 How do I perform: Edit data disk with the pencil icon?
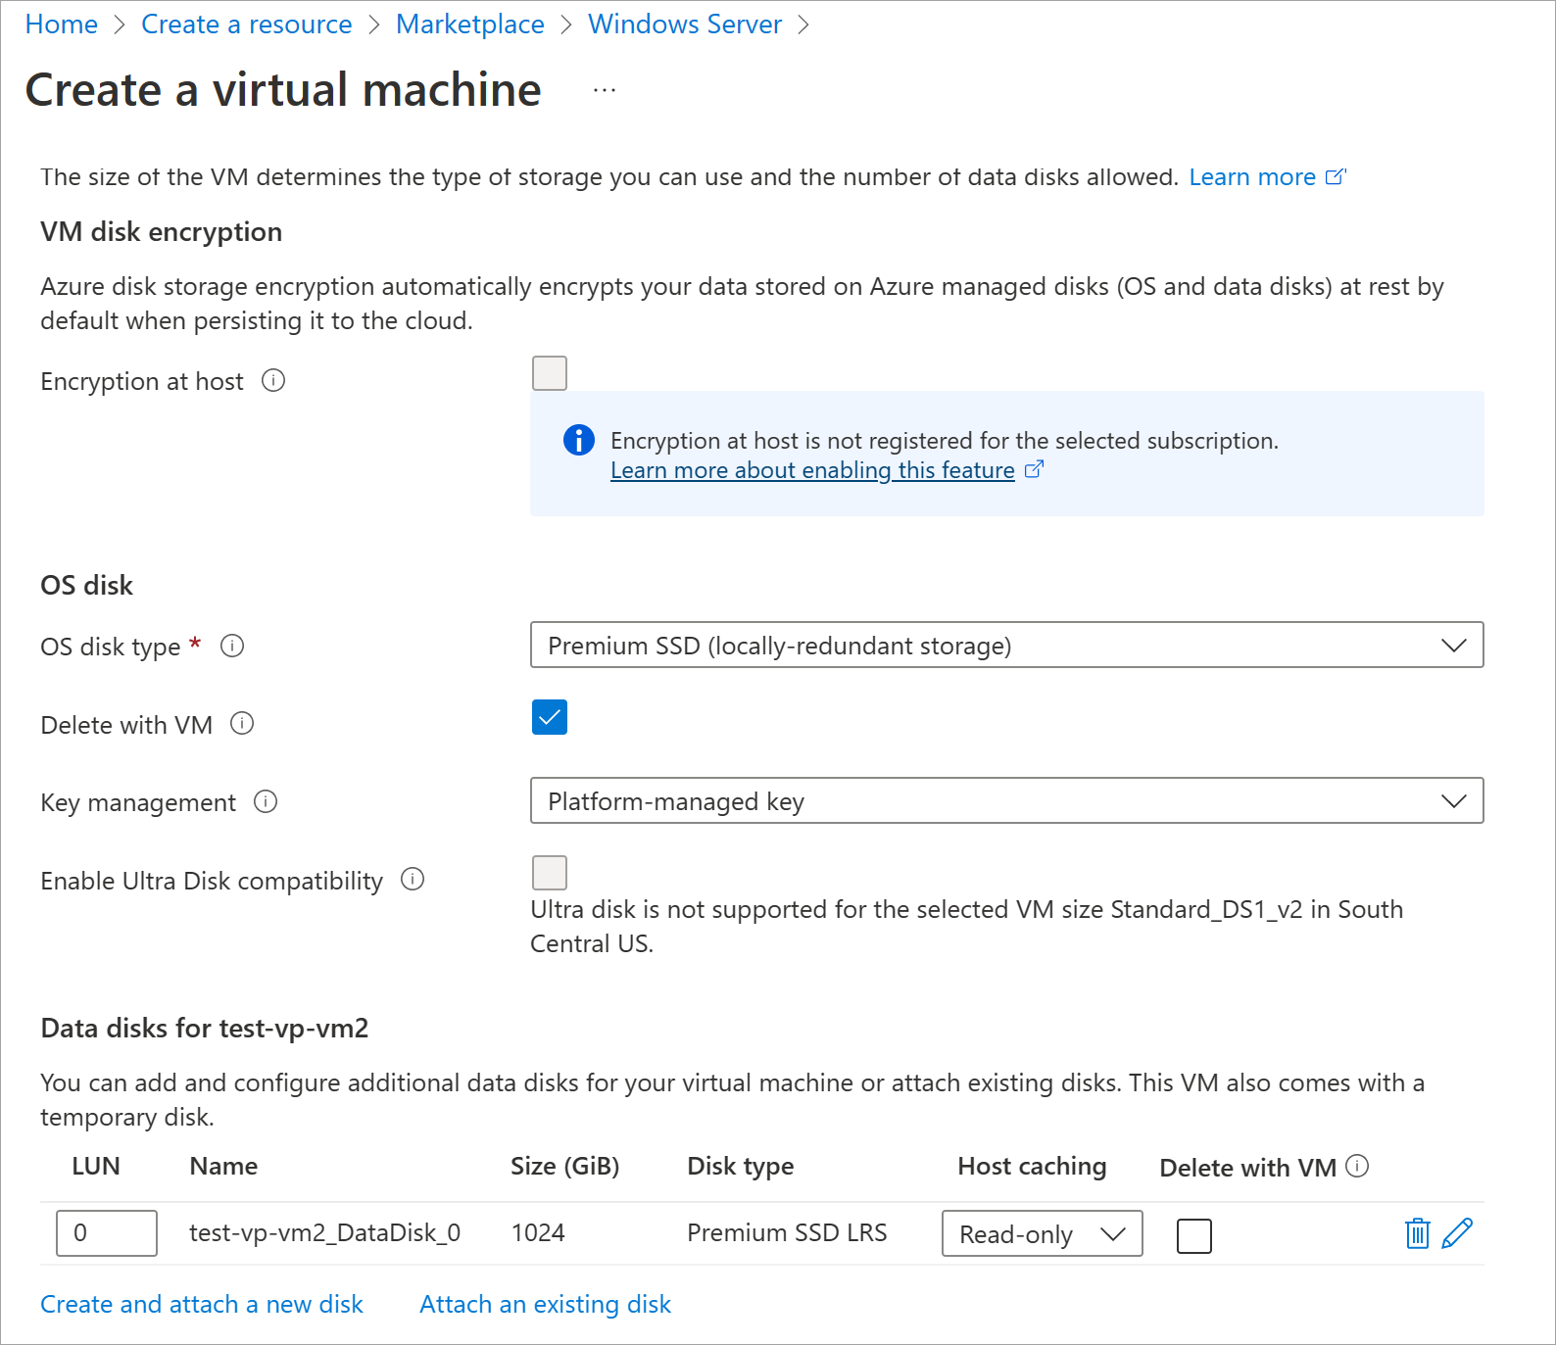pyautogui.click(x=1457, y=1233)
